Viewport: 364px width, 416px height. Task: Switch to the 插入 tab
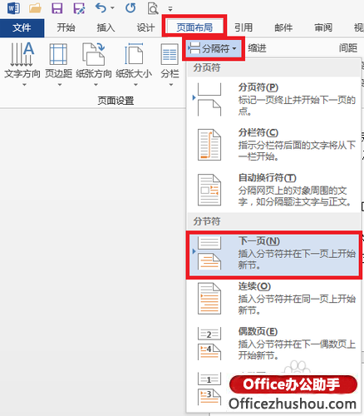tap(106, 27)
